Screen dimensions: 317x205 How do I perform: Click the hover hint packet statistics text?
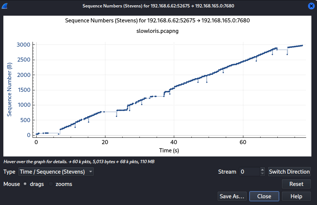click(x=79, y=162)
